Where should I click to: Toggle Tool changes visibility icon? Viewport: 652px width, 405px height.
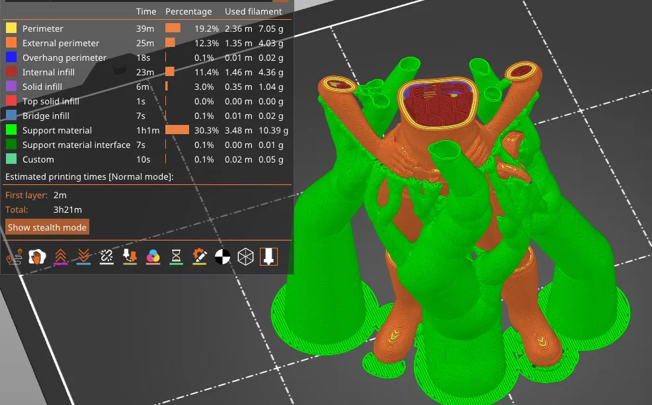(130, 257)
